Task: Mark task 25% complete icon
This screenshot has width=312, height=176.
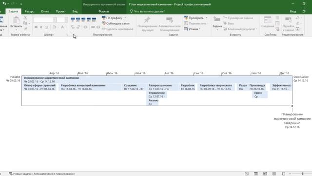Action: 78,20
